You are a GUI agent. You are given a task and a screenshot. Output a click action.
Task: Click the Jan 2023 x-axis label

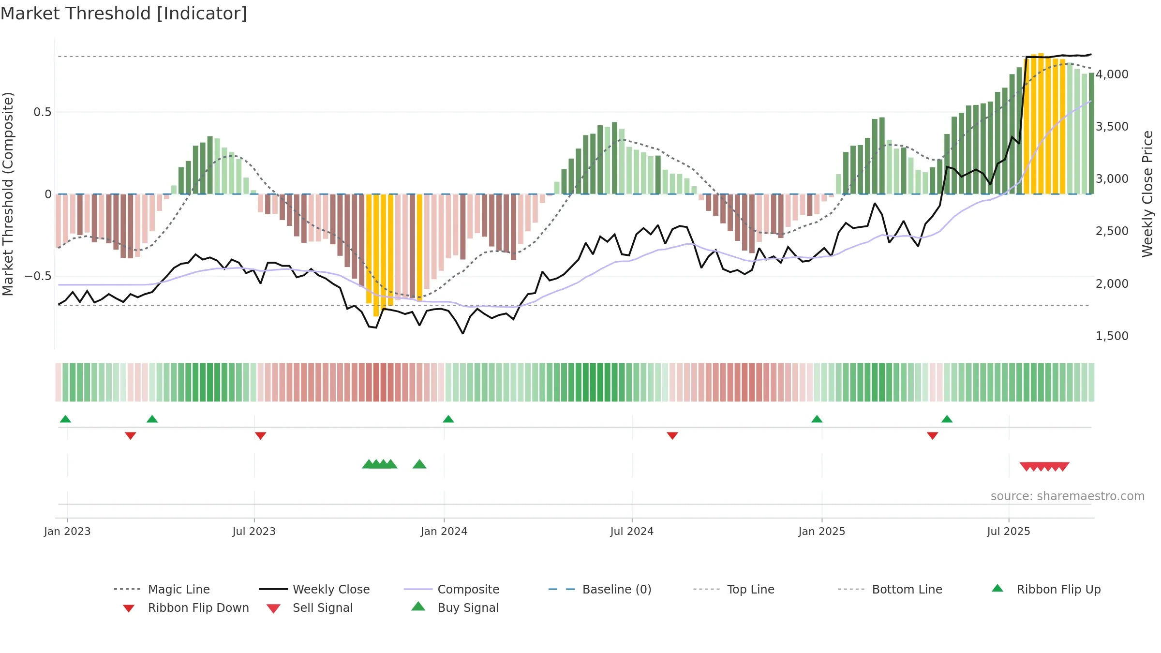(67, 532)
